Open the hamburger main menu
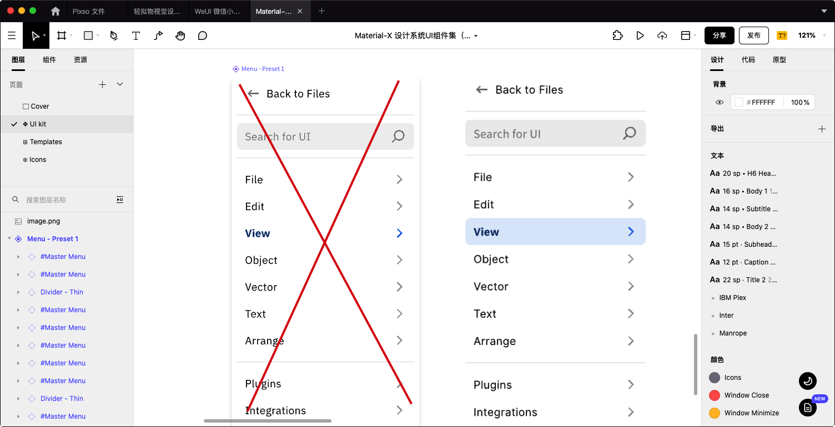This screenshot has width=835, height=427. 11,35
